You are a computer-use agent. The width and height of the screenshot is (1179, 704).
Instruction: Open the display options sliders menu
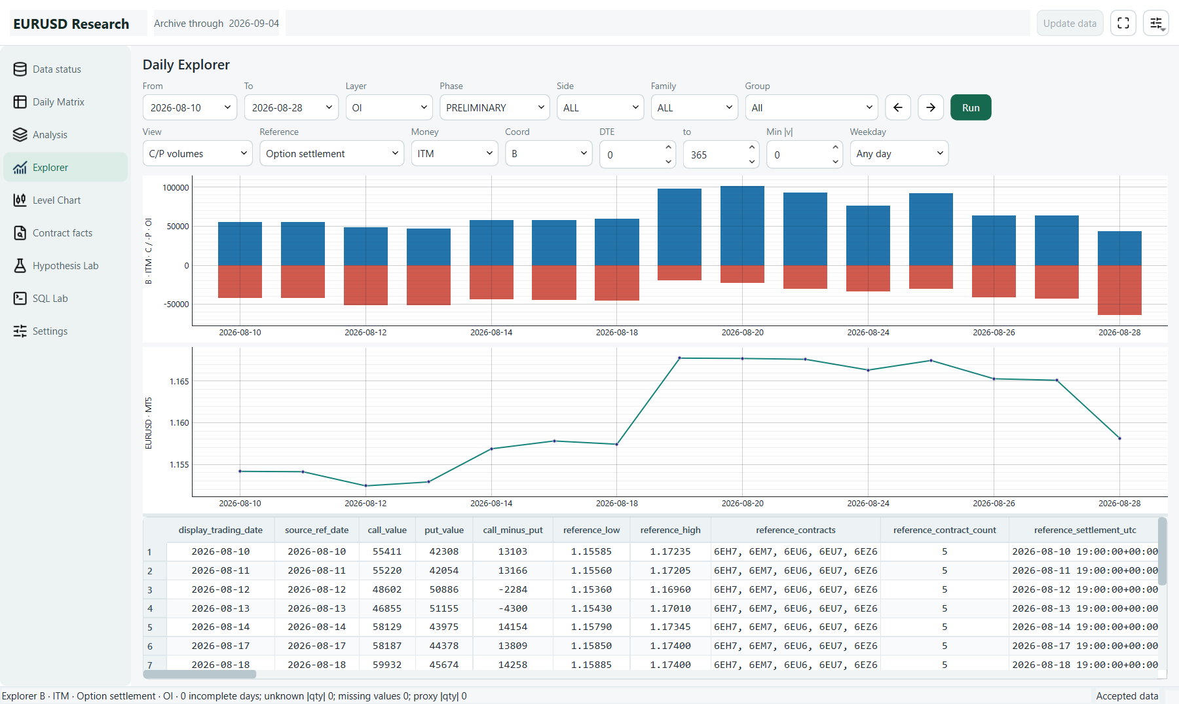[x=1156, y=24]
